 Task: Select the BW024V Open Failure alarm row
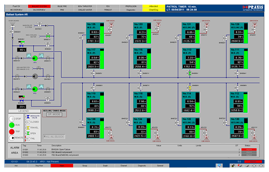click(139, 150)
